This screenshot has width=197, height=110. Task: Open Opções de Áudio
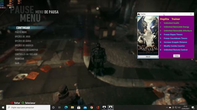23,41
